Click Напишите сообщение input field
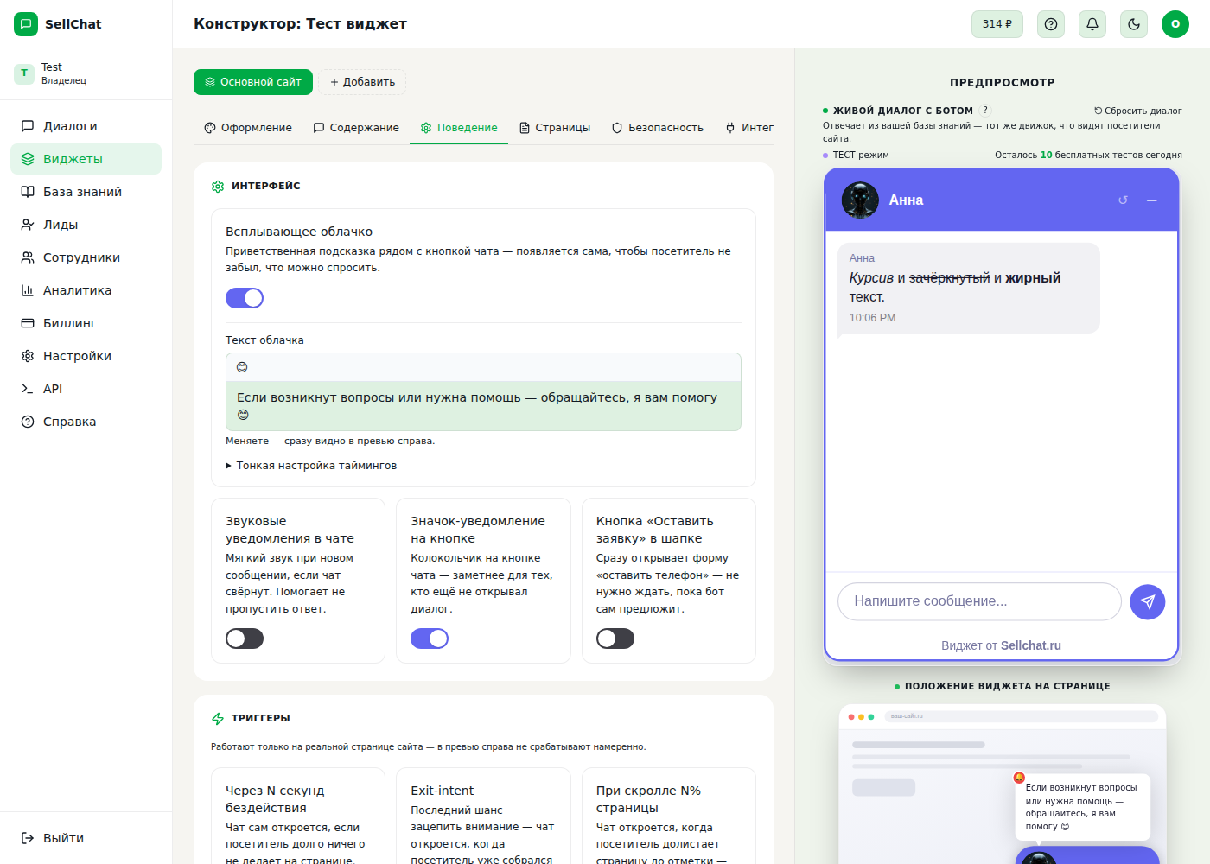Screen dimensions: 1210x864 point(979,601)
